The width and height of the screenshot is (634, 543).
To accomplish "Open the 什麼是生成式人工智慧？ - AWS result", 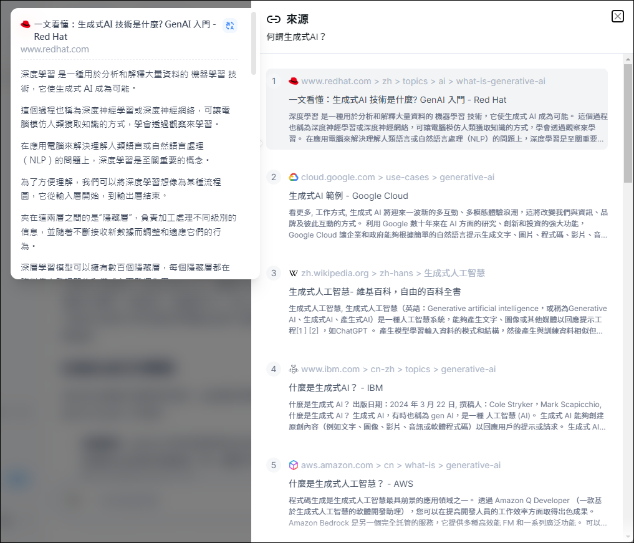I will [x=351, y=484].
